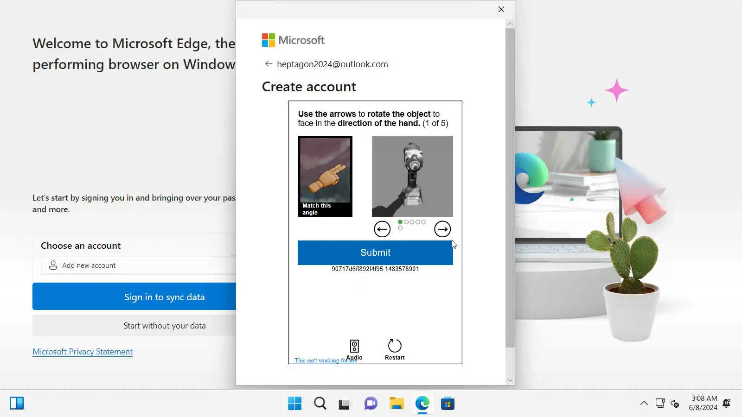
Task: Click the 'Create account' heading
Action: (309, 87)
